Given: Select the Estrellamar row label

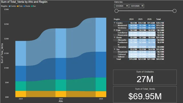Looking at the screenshot, I should [123, 33].
